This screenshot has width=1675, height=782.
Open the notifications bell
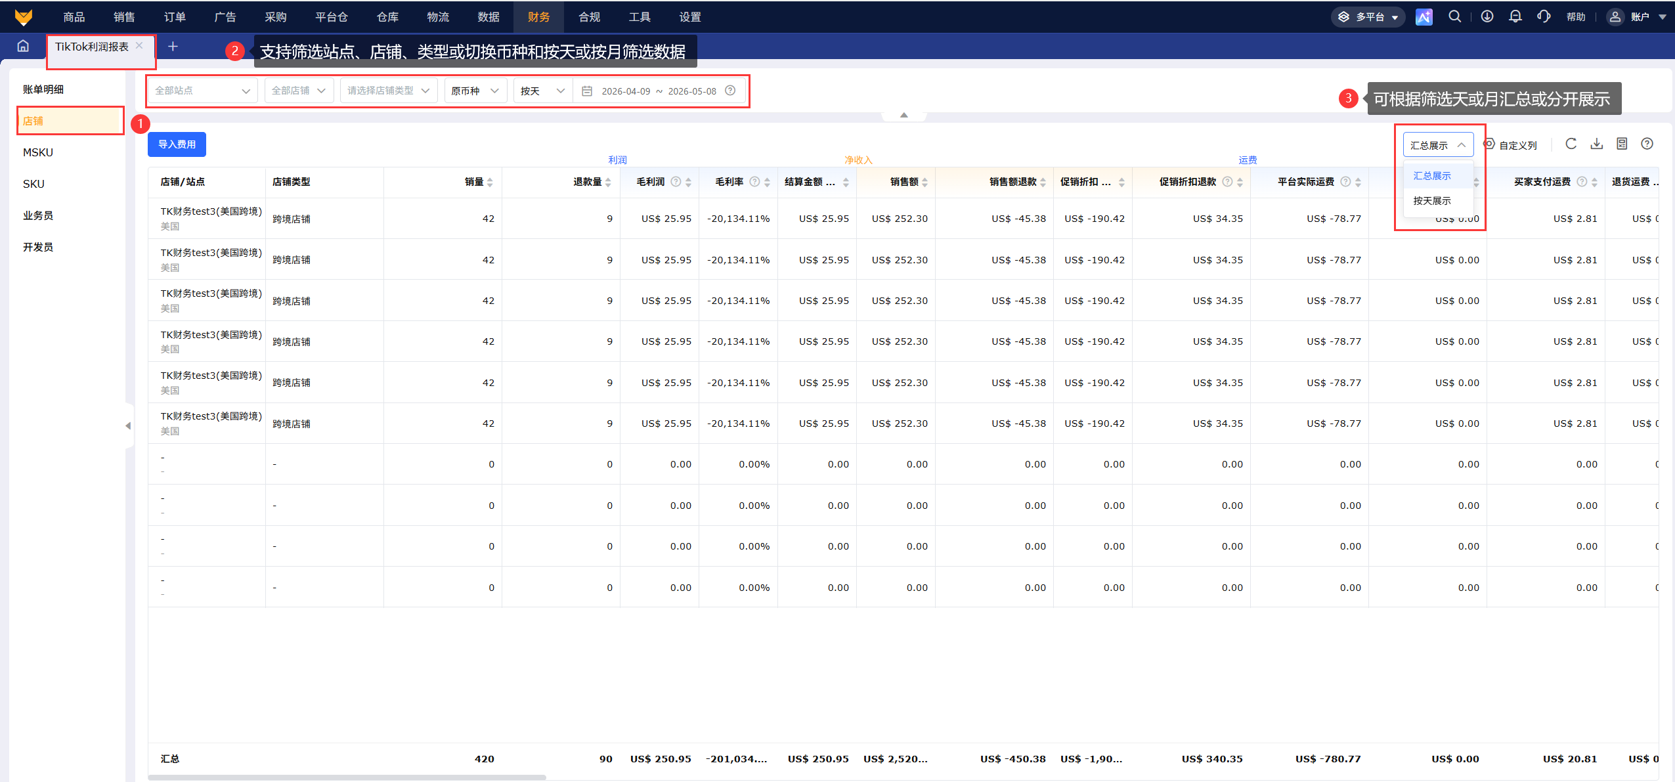[x=1515, y=17]
